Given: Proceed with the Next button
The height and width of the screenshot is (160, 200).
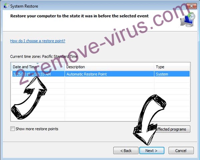Looking at the screenshot, I should 152,151.
